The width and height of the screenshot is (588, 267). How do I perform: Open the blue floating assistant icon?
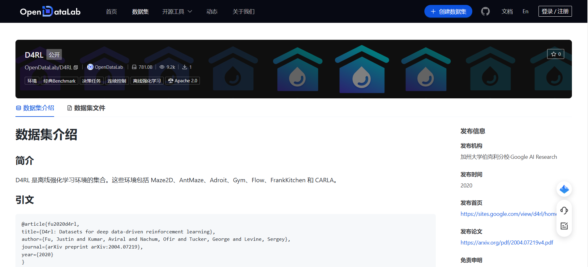[564, 189]
